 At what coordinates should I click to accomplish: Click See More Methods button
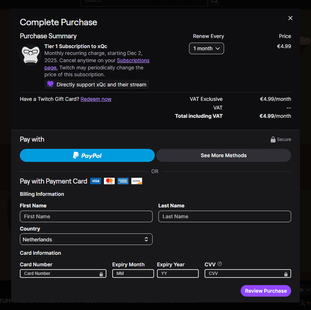pyautogui.click(x=224, y=155)
